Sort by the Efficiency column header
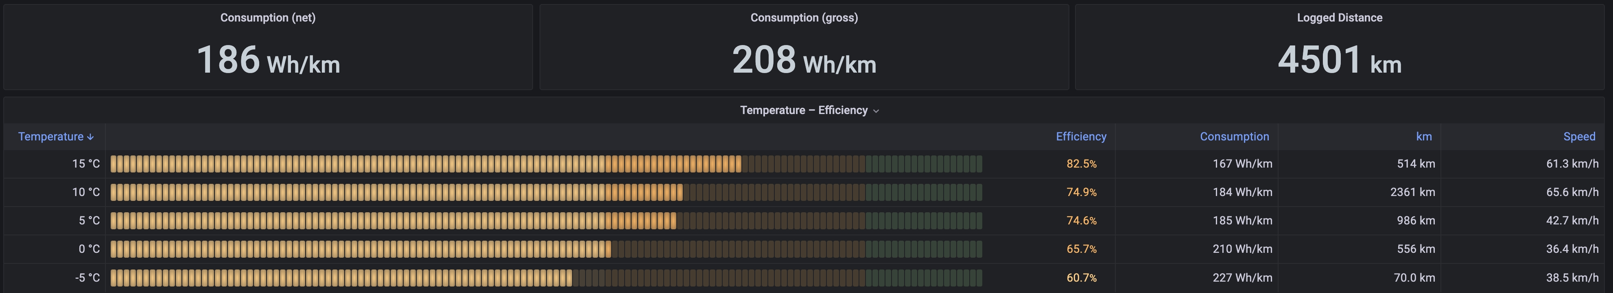This screenshot has height=293, width=1613. (1081, 137)
